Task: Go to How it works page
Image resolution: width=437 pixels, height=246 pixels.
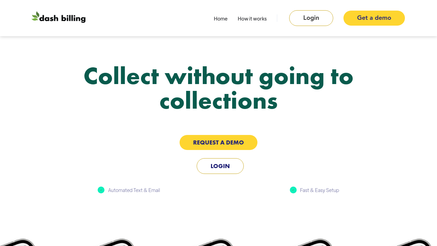Action: tap(252, 18)
